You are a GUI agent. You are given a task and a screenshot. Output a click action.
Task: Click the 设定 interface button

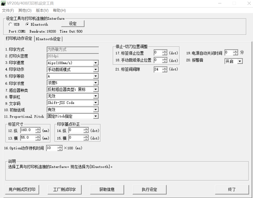tap(72, 24)
